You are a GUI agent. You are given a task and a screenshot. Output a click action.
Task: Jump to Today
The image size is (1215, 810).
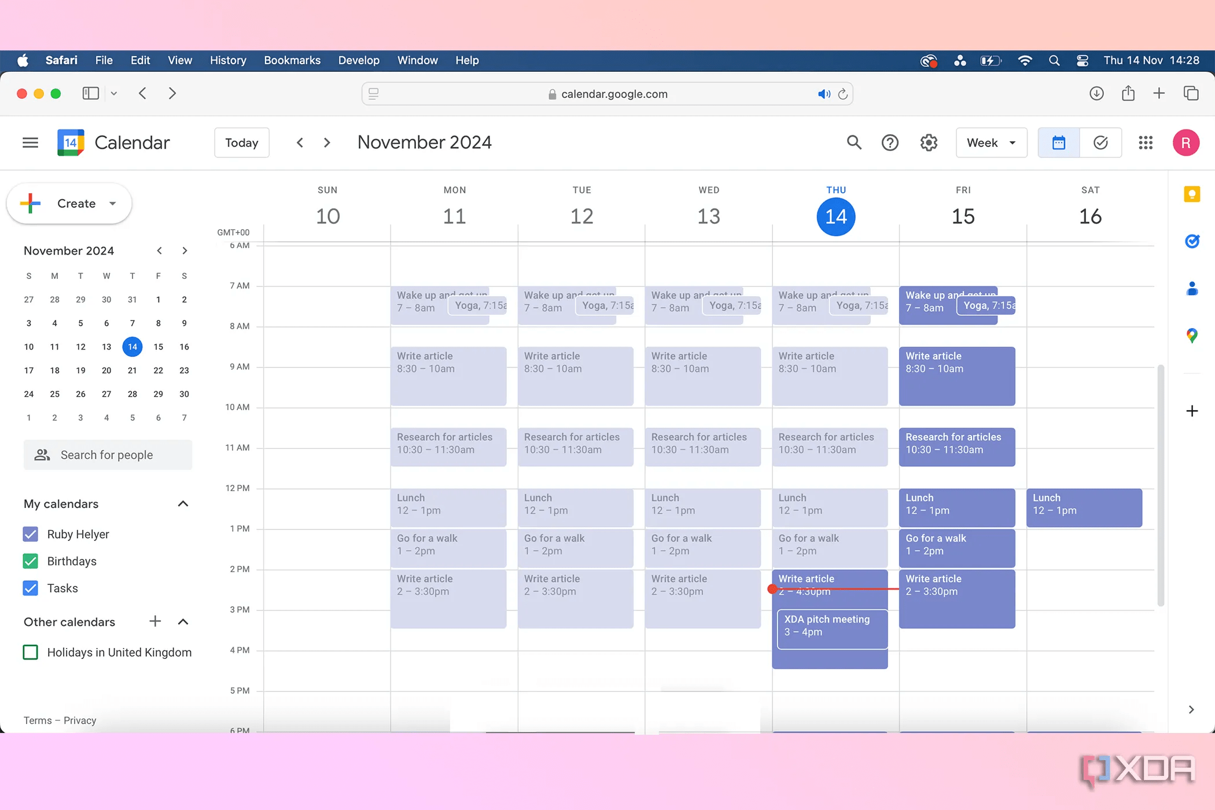point(242,142)
